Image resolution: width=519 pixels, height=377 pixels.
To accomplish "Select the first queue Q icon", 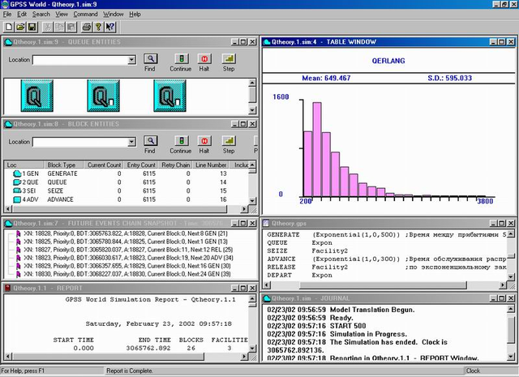I will click(36, 96).
